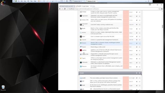
Task: Reload the AMPPS page
Action: tap(65, 9)
